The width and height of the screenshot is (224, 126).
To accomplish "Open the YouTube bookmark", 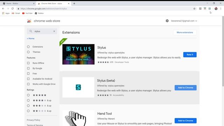I will (x=27, y=13).
